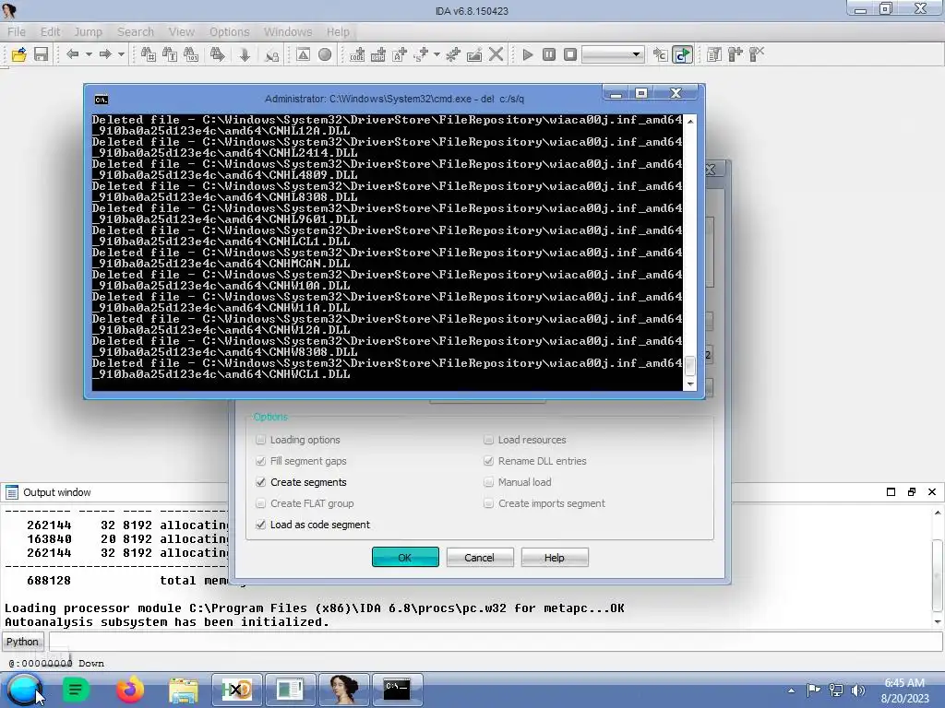The image size is (945, 708).
Task: Toggle the Manual load checkbox
Action: pos(488,482)
